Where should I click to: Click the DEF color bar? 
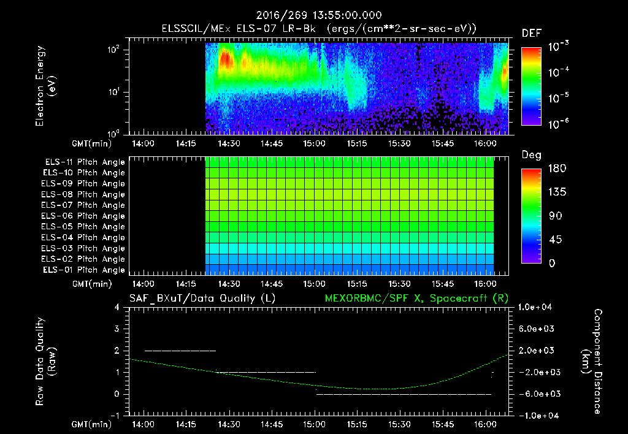(532, 86)
